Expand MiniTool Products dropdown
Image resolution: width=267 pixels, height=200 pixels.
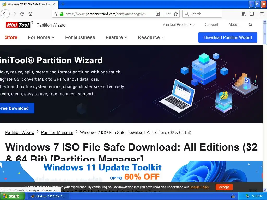click(x=178, y=25)
